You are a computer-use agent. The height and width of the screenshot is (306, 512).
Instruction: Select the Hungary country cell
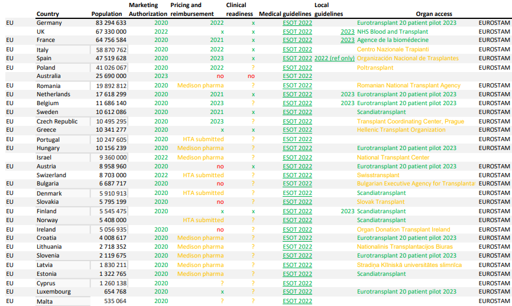(48, 148)
